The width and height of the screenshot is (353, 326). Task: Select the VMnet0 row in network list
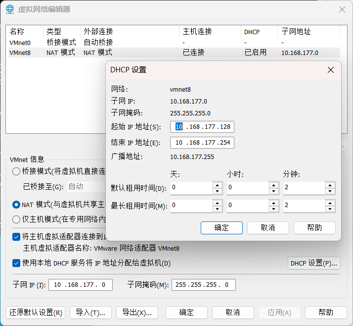(x=174, y=43)
